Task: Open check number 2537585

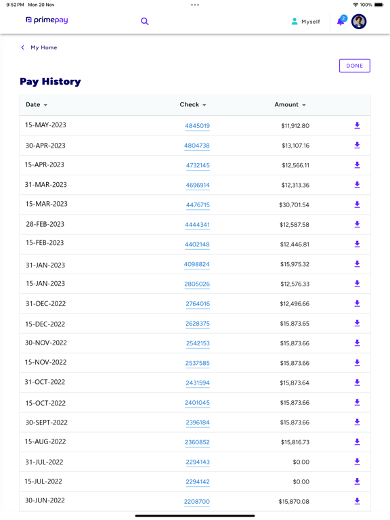Action: (x=198, y=363)
